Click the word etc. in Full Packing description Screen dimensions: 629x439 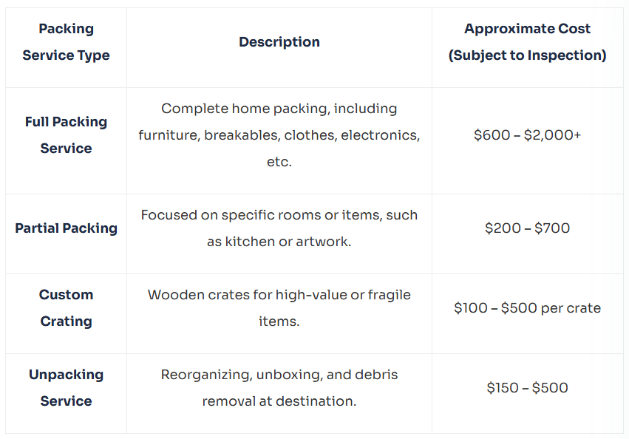(x=279, y=162)
